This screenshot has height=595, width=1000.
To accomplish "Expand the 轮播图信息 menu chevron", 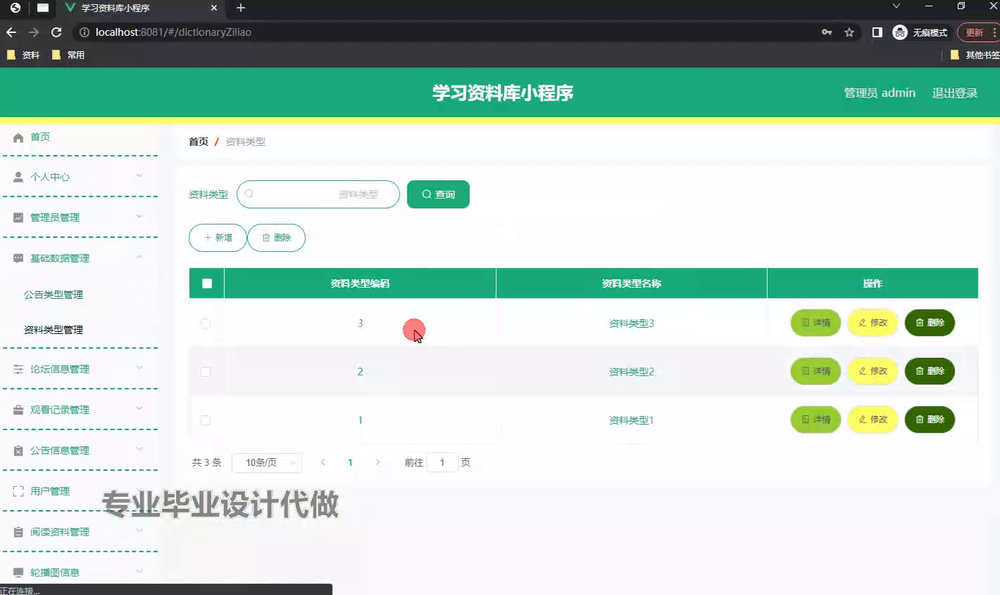I will [x=139, y=572].
